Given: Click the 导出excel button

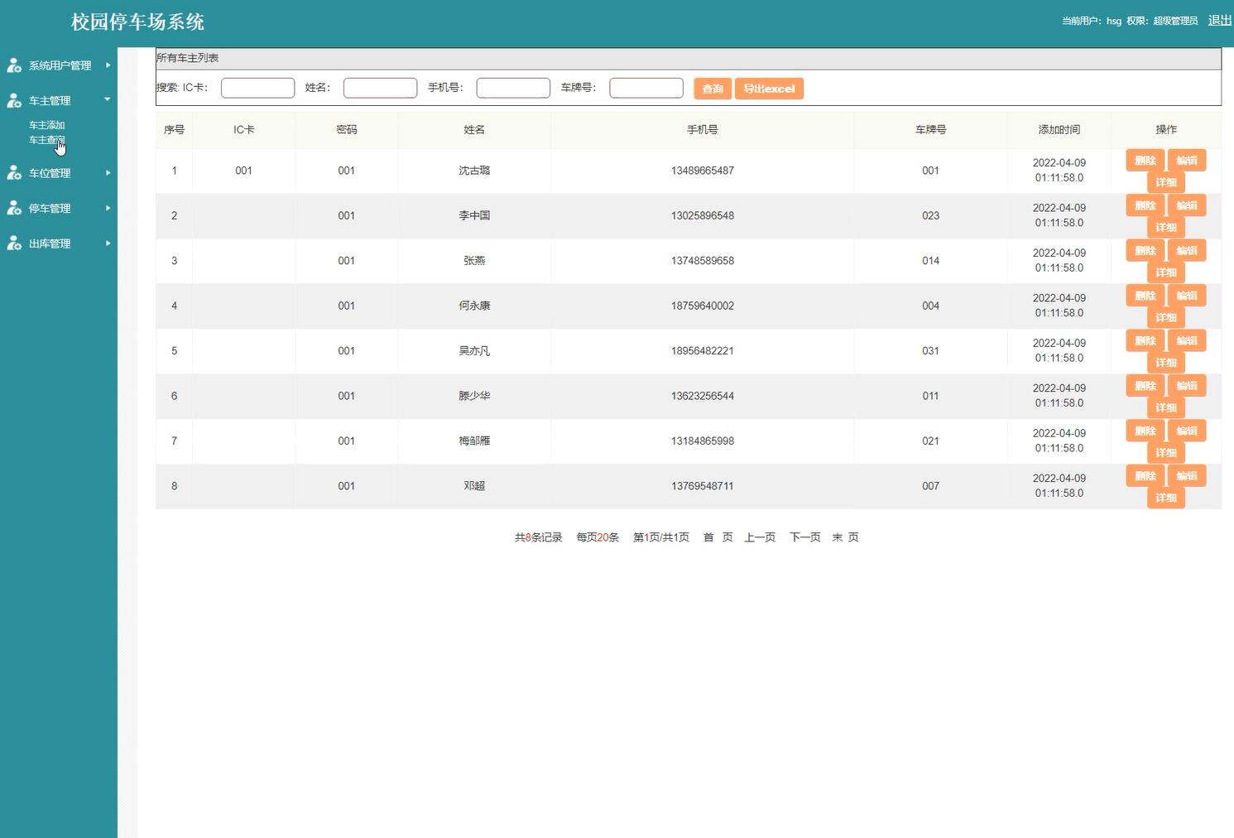Looking at the screenshot, I should [x=769, y=89].
